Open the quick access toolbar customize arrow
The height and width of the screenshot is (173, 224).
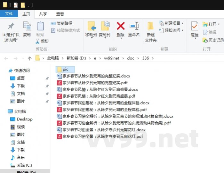28,5
